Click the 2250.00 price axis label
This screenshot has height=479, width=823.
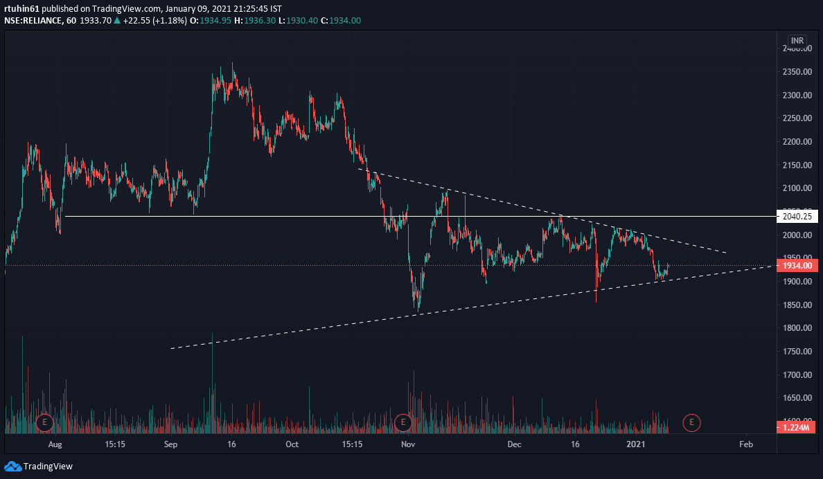tap(797, 118)
